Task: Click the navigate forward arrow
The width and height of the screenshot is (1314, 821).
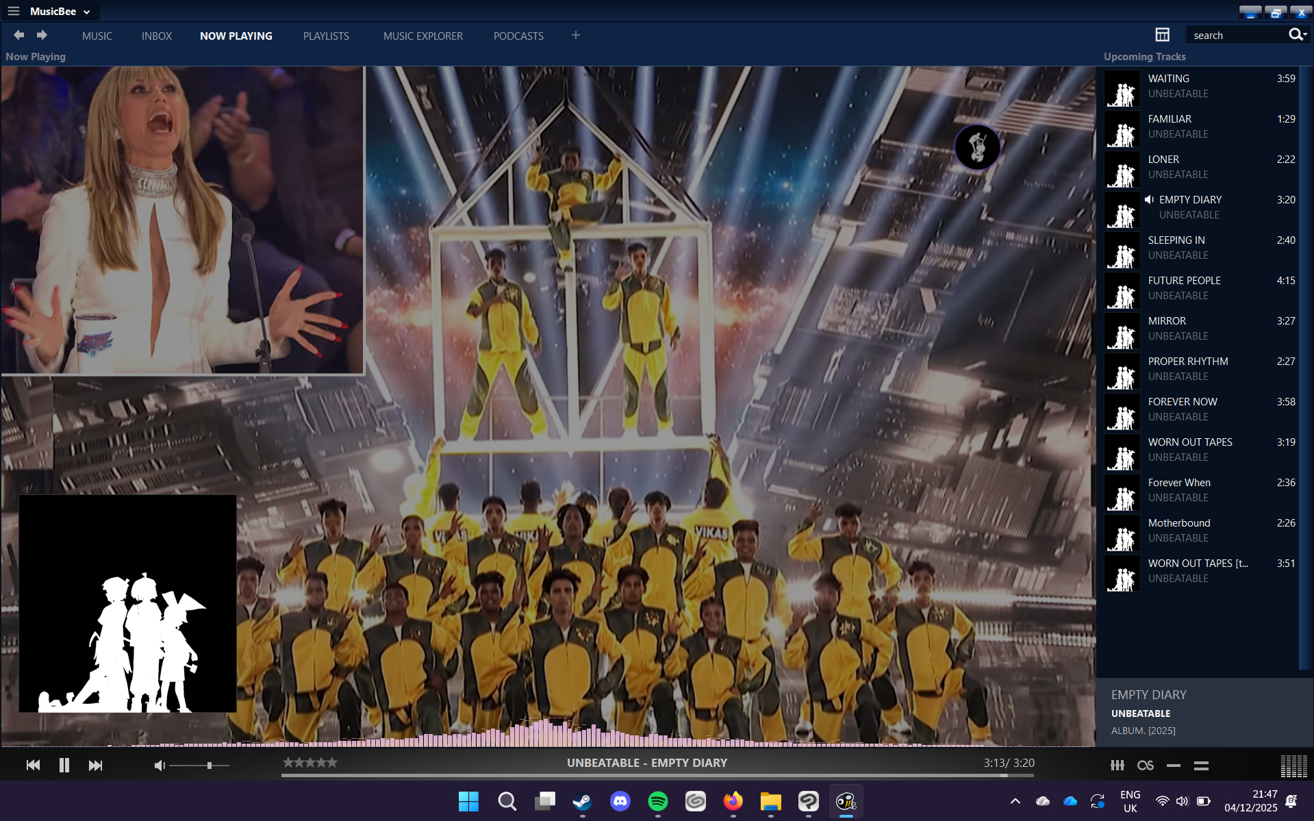Action: tap(42, 35)
